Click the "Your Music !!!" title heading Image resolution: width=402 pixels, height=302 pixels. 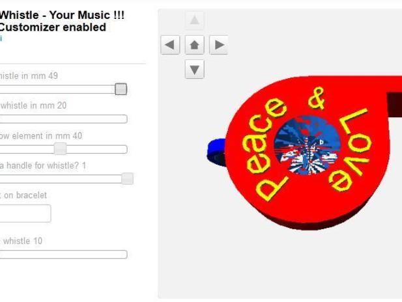pyautogui.click(x=87, y=15)
